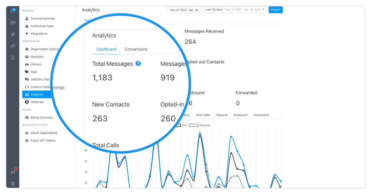Open Public API Tokens page

click(43, 140)
